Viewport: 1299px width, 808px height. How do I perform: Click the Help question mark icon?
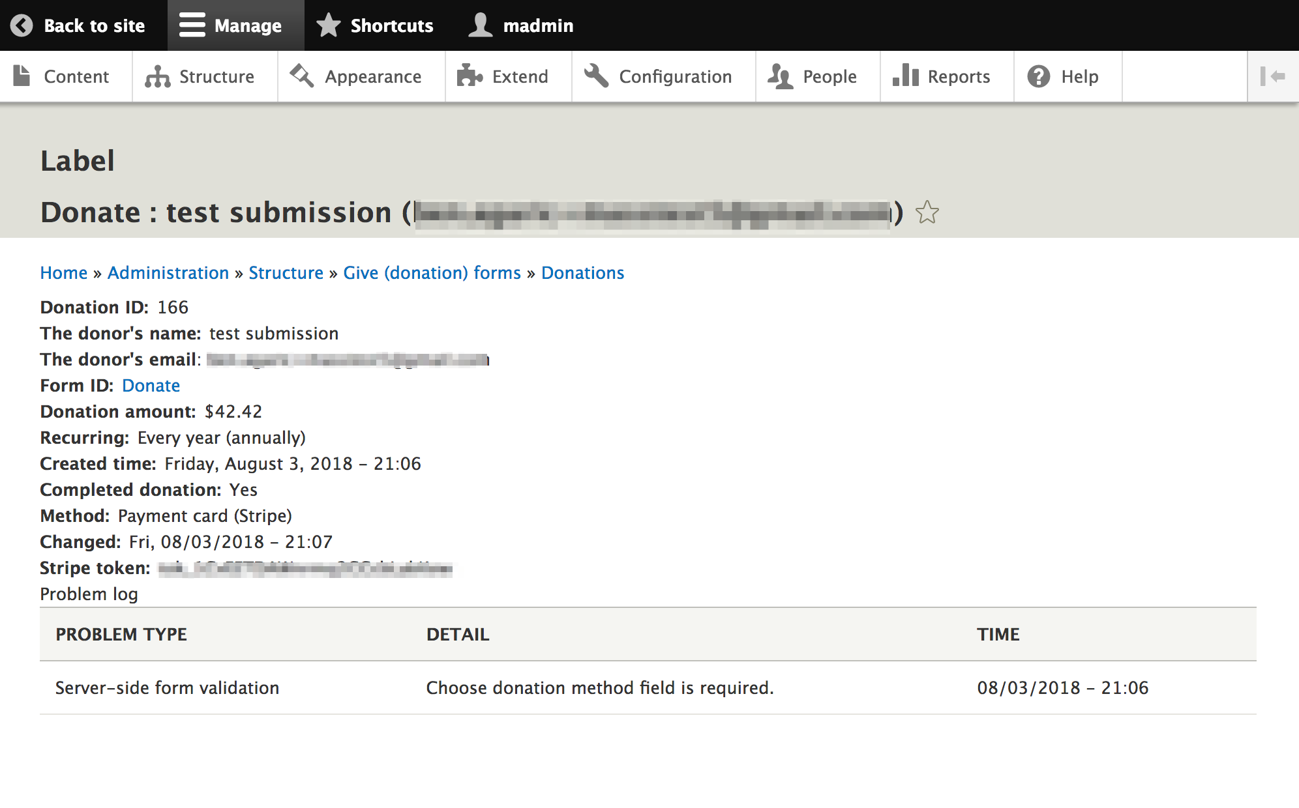pyautogui.click(x=1038, y=76)
